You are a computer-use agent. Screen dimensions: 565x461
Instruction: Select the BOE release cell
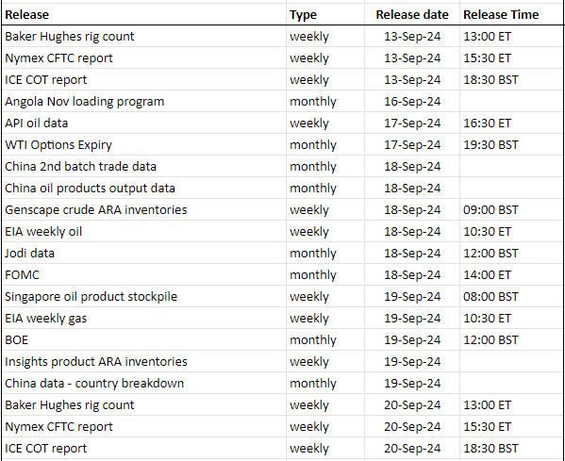pos(143,339)
